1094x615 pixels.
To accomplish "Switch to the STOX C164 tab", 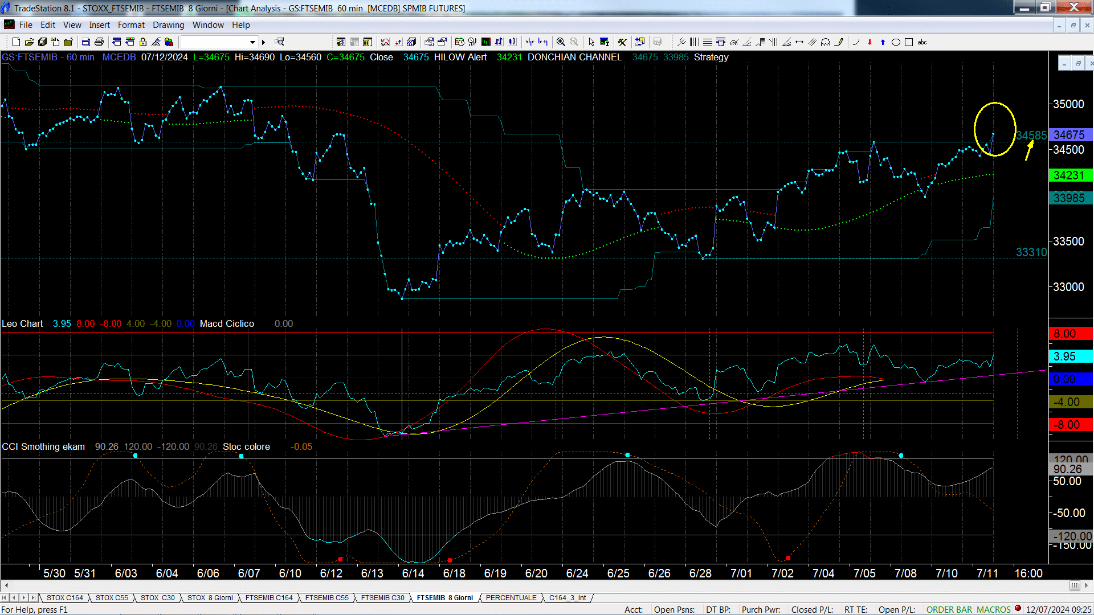I will pyautogui.click(x=64, y=597).
